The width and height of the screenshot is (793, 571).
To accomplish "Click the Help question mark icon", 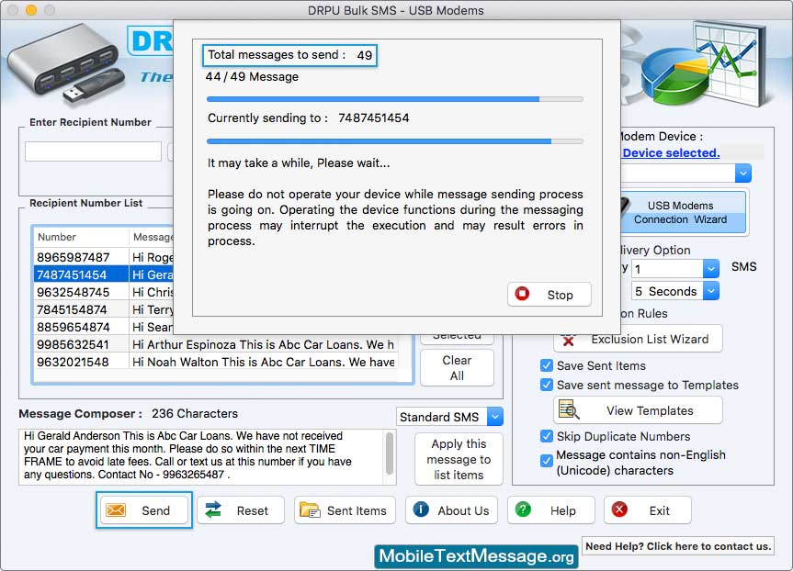I will (x=523, y=509).
